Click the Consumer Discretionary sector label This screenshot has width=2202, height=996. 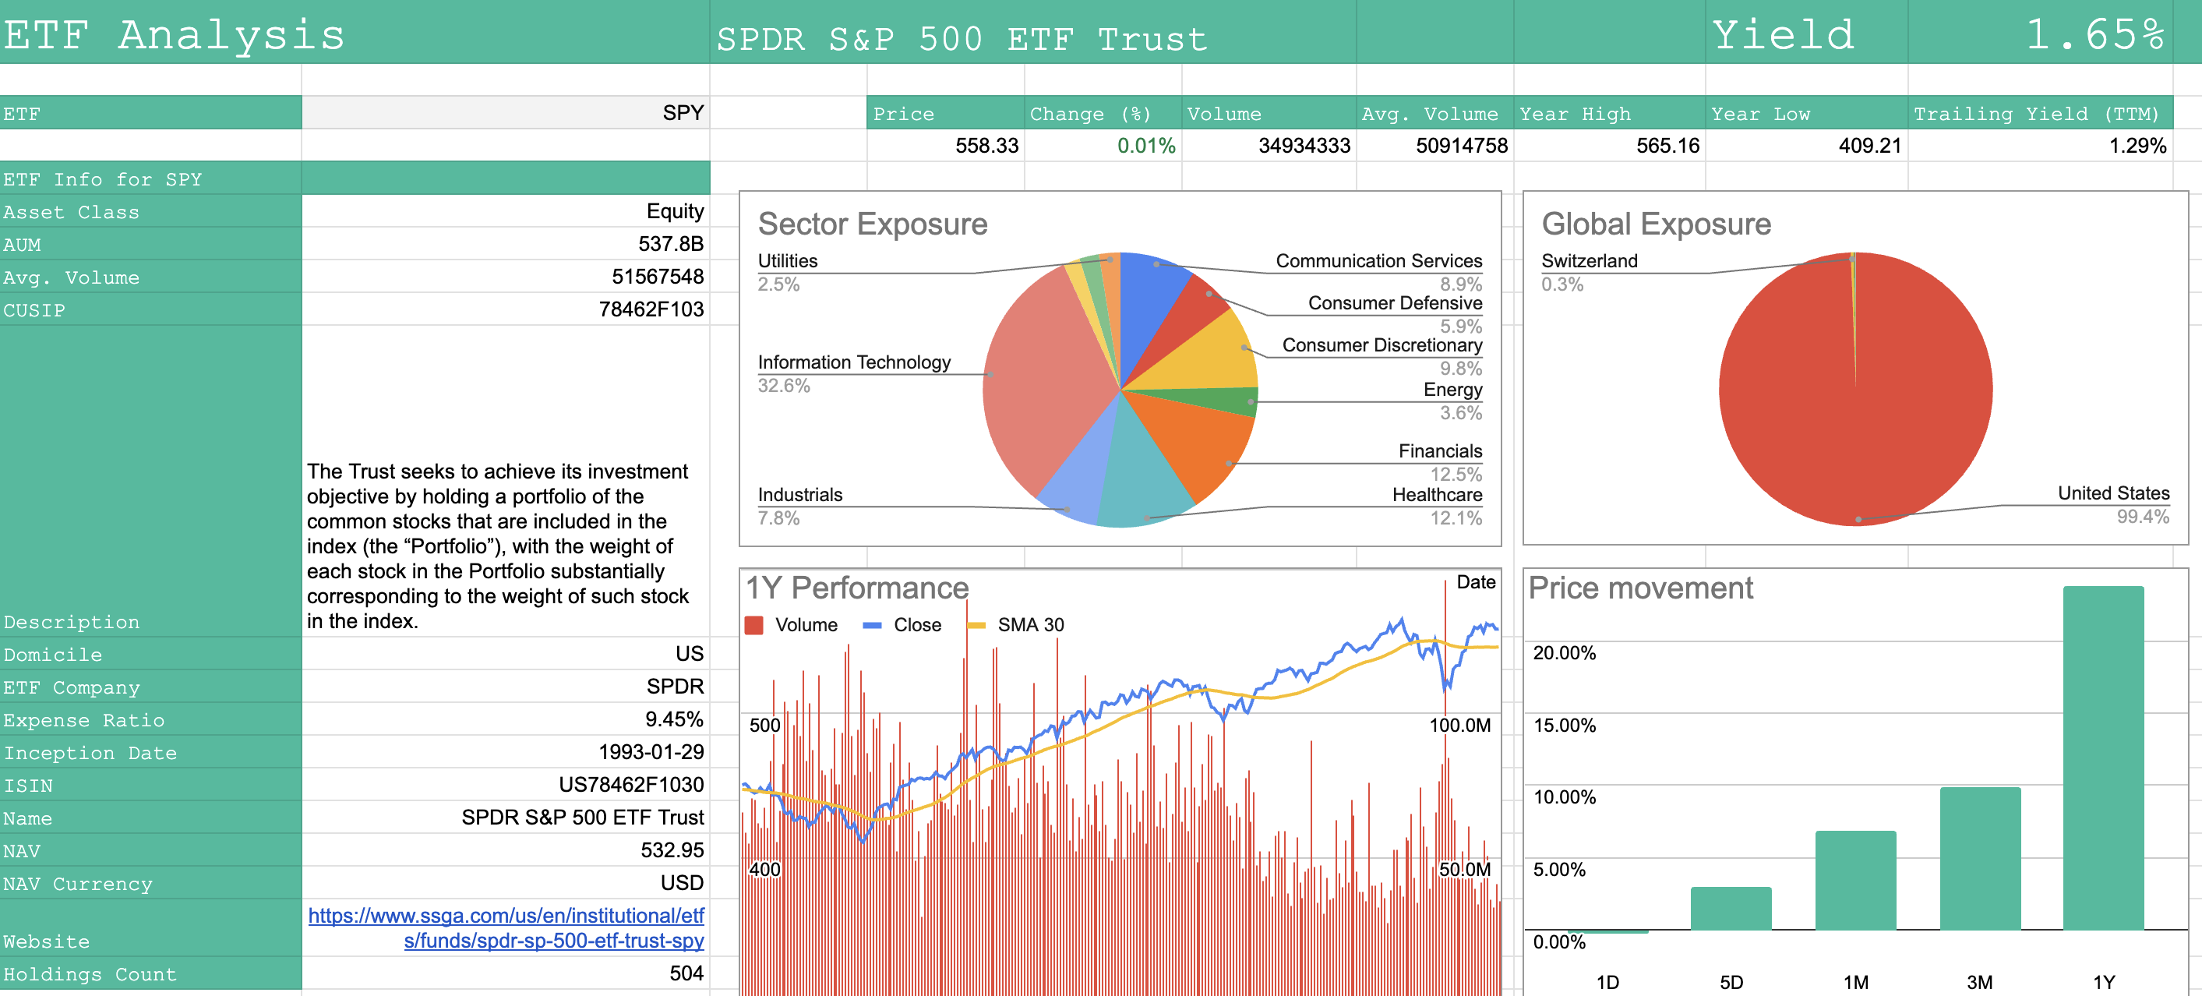(x=1382, y=345)
